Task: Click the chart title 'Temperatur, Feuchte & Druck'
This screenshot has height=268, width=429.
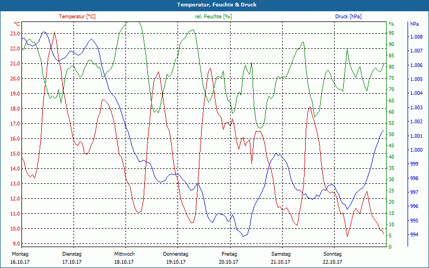Action: pyautogui.click(x=217, y=5)
